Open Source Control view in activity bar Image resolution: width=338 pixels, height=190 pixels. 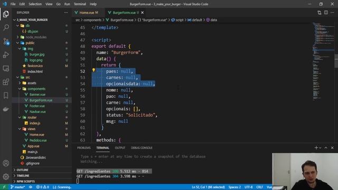coord(6,41)
